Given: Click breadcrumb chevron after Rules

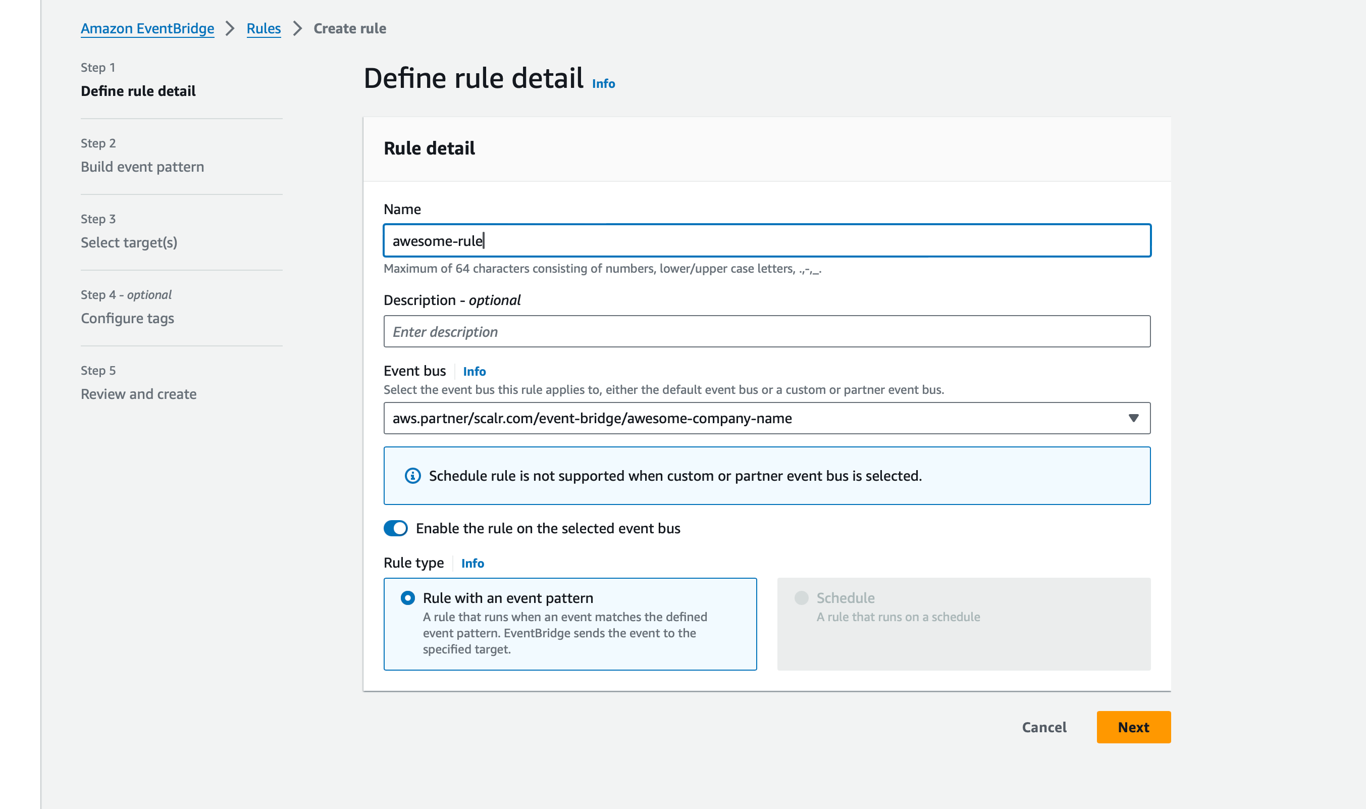Looking at the screenshot, I should [x=297, y=28].
